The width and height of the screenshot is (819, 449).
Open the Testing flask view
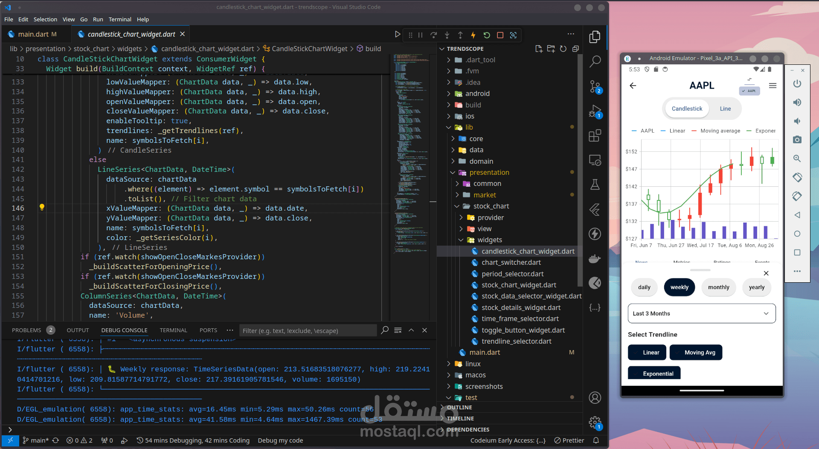595,185
